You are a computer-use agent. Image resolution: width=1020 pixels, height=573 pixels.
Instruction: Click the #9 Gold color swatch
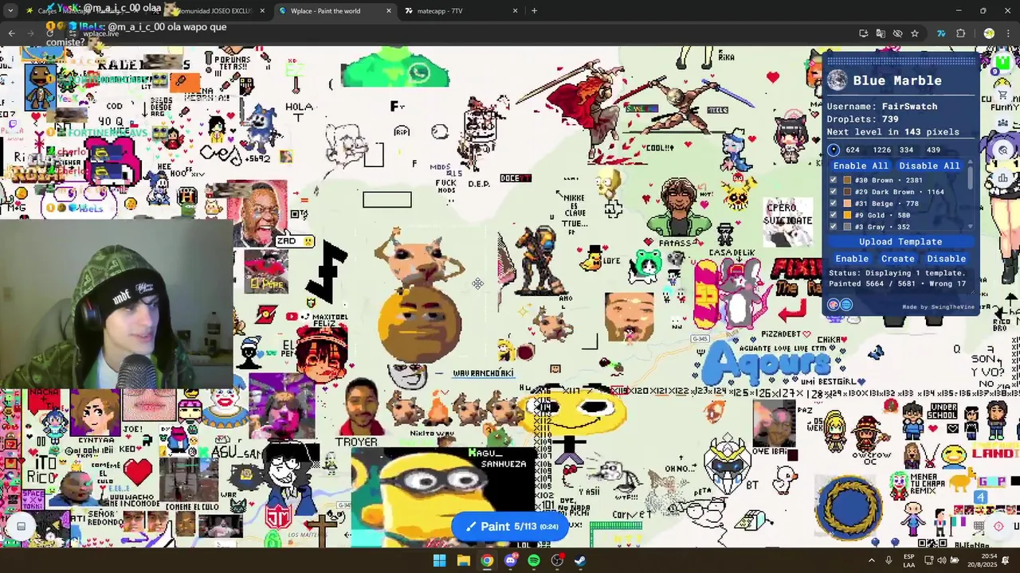pyautogui.click(x=846, y=215)
